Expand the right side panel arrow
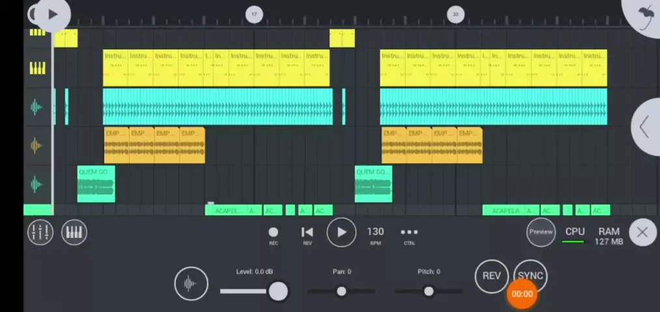Image resolution: width=660 pixels, height=312 pixels. click(x=644, y=127)
